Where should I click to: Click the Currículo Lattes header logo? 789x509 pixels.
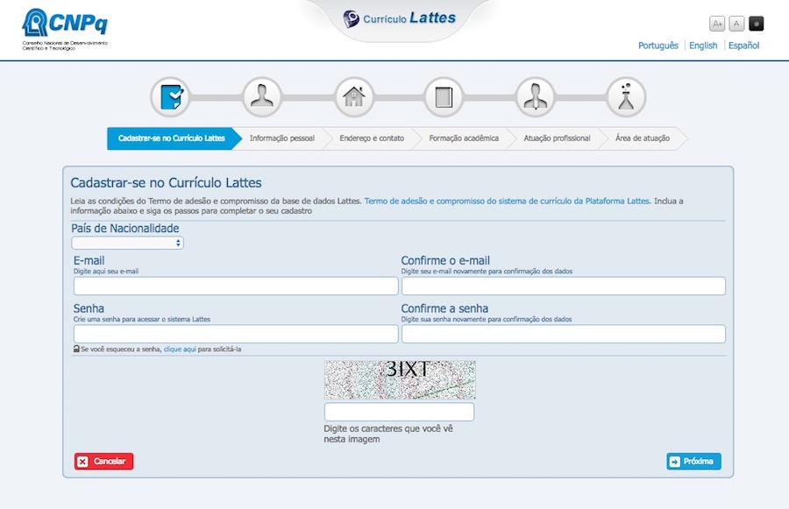[x=400, y=18]
